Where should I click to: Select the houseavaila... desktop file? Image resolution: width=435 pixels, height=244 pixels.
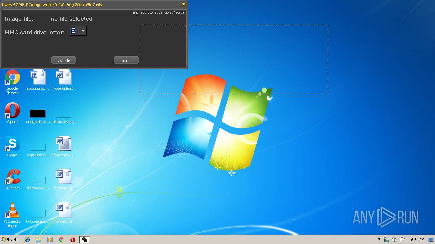pos(38,216)
